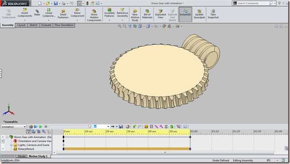Switch to the Evaluate tab

(46, 25)
